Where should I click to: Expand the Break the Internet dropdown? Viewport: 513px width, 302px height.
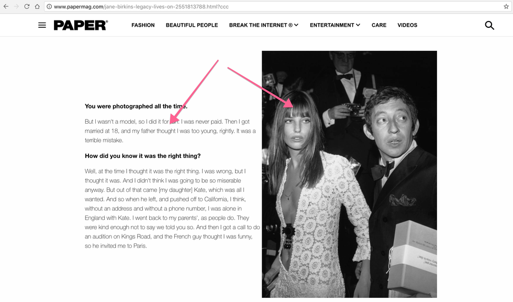tap(263, 25)
